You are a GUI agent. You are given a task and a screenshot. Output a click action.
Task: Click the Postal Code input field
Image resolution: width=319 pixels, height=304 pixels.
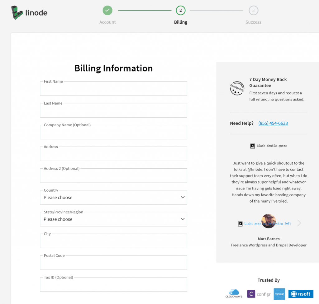113,264
